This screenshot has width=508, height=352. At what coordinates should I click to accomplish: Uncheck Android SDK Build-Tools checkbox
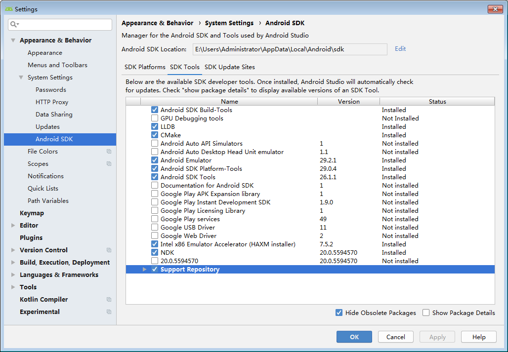click(155, 110)
